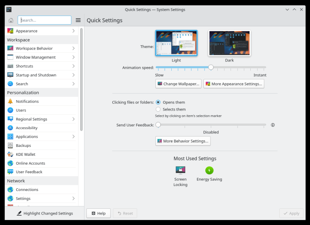This screenshot has width=310, height=225.
Task: Open the User Feedback sidebar entry
Action: (41, 172)
